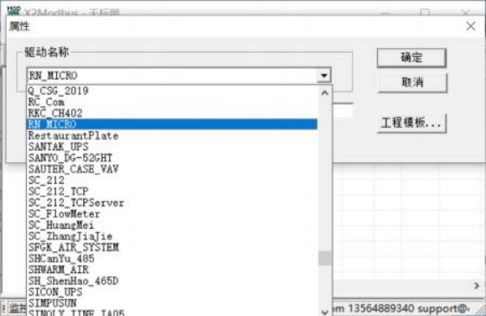Screen dimensions: 486x316
Task: Choose SC_FlowMeter driver
Action: (172, 214)
